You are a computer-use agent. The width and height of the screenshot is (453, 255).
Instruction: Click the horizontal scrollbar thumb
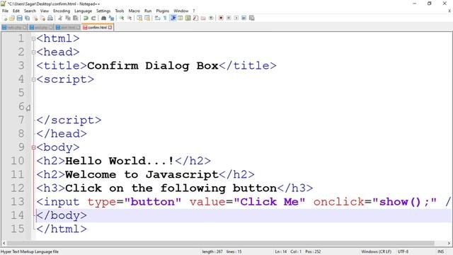(x=220, y=243)
